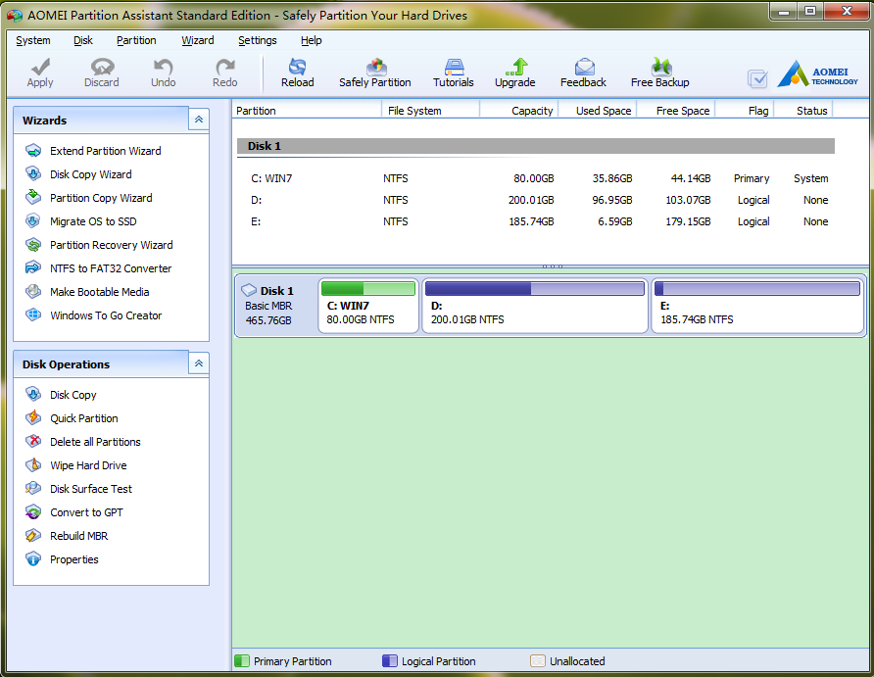Open the Help menu

point(311,40)
